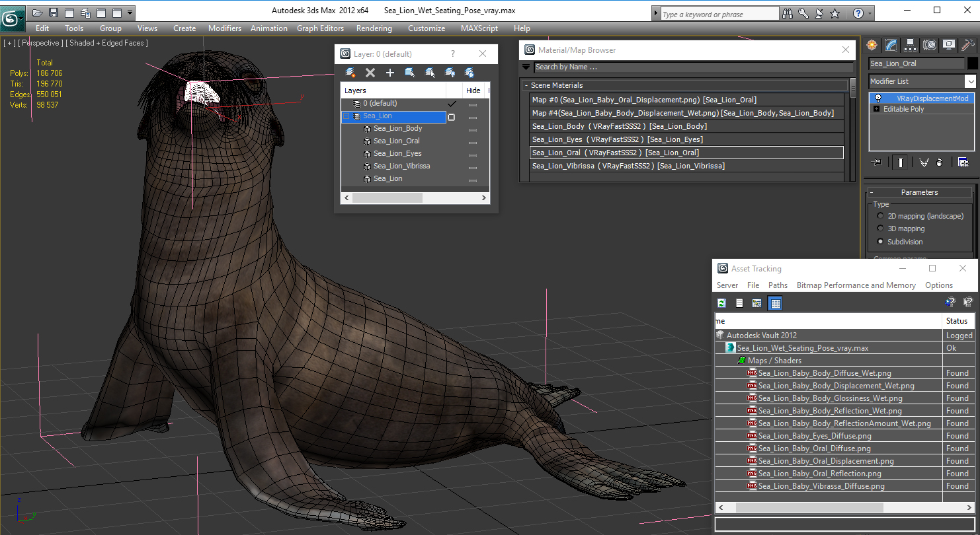The height and width of the screenshot is (535, 980).
Task: Open viewport [+] general menu
Action: [x=9, y=43]
